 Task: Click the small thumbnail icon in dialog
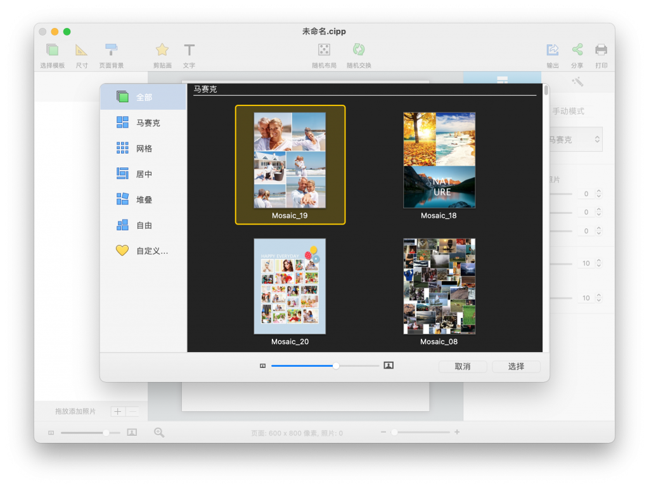tap(262, 366)
